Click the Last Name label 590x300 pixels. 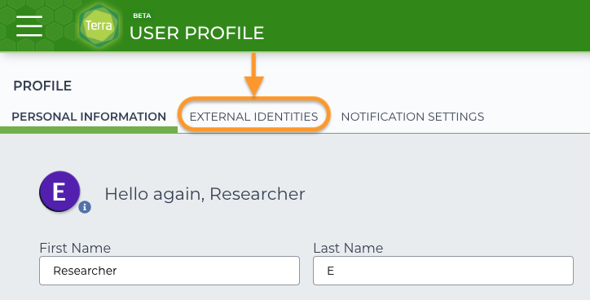tap(348, 248)
